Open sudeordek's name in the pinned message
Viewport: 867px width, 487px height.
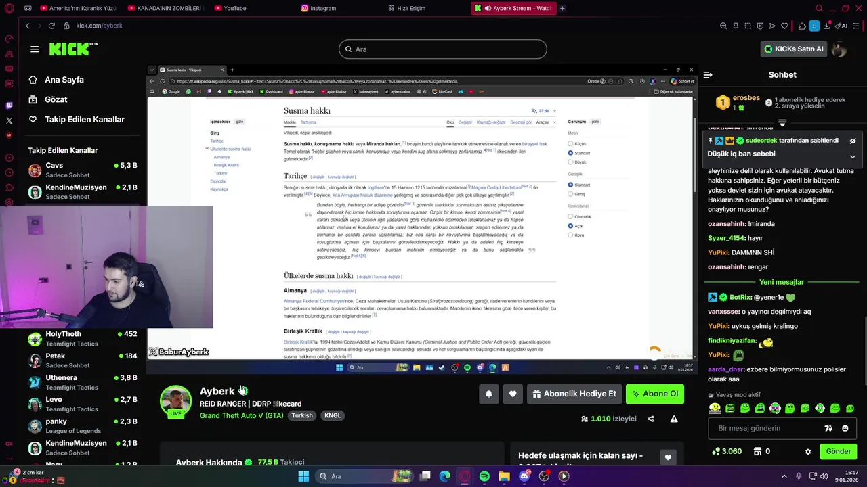(761, 141)
